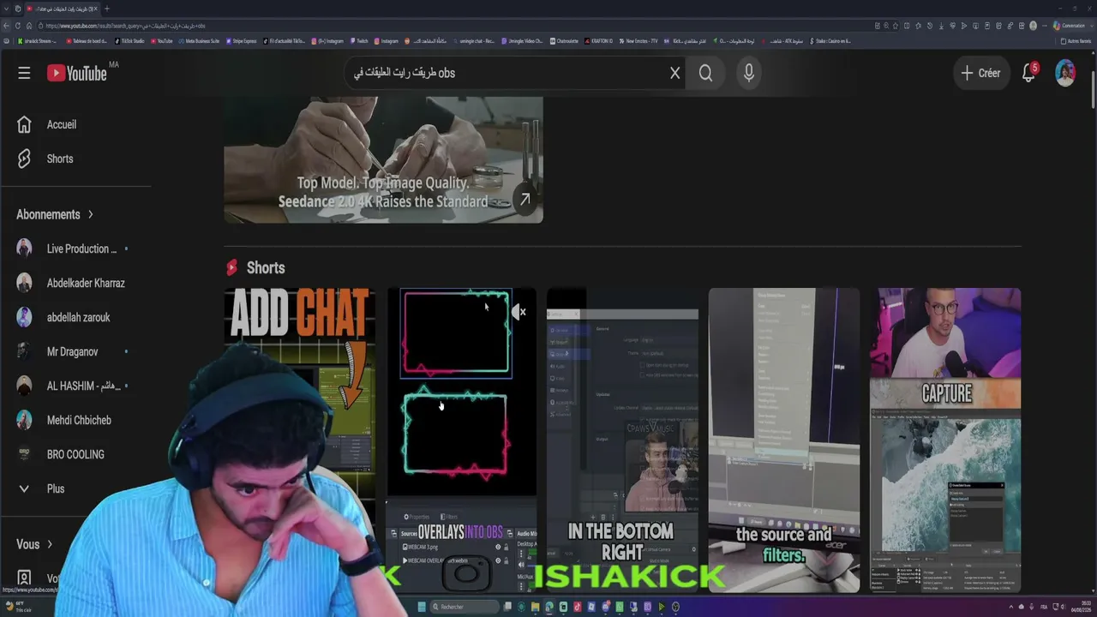The height and width of the screenshot is (617, 1097).
Task: Open OBS Studio from the taskbar
Action: click(x=675, y=607)
